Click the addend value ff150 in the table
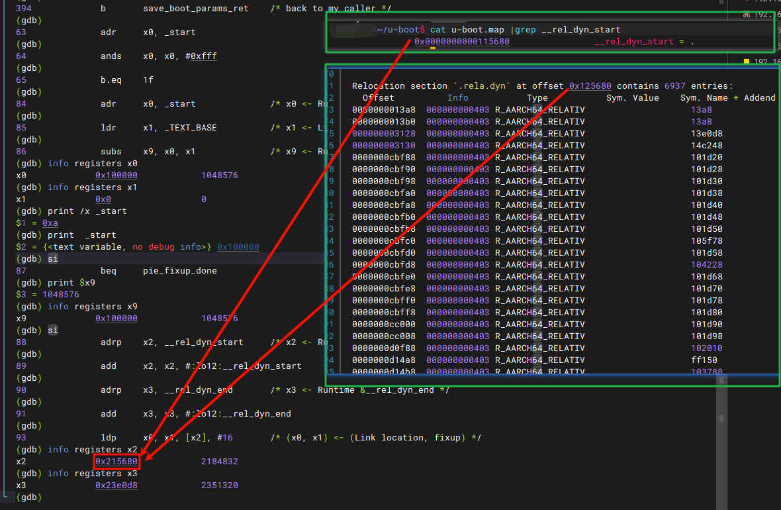Viewport: 781px width, 510px height. pos(704,360)
